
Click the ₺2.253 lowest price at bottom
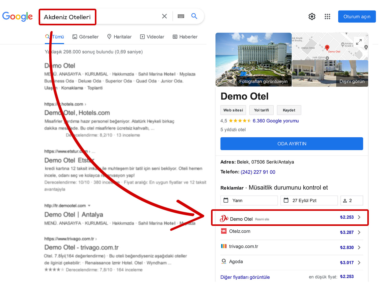coord(347,277)
